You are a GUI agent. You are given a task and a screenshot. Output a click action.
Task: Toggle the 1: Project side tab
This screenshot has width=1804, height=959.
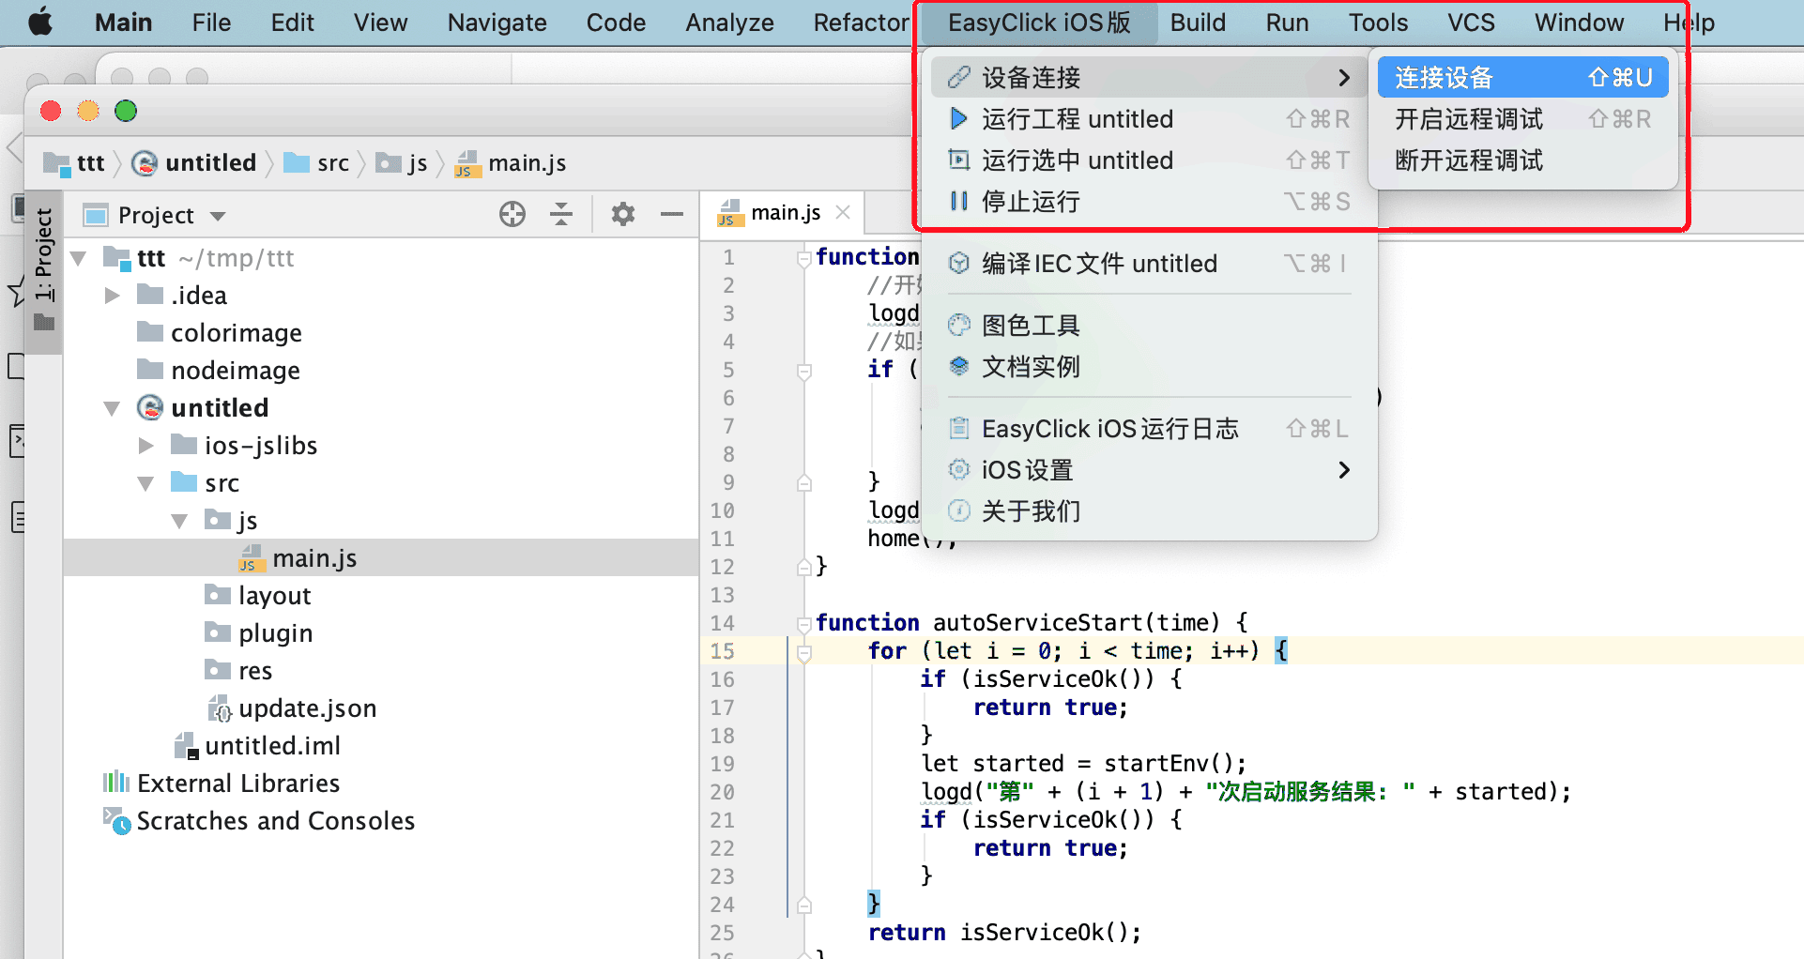tap(43, 272)
